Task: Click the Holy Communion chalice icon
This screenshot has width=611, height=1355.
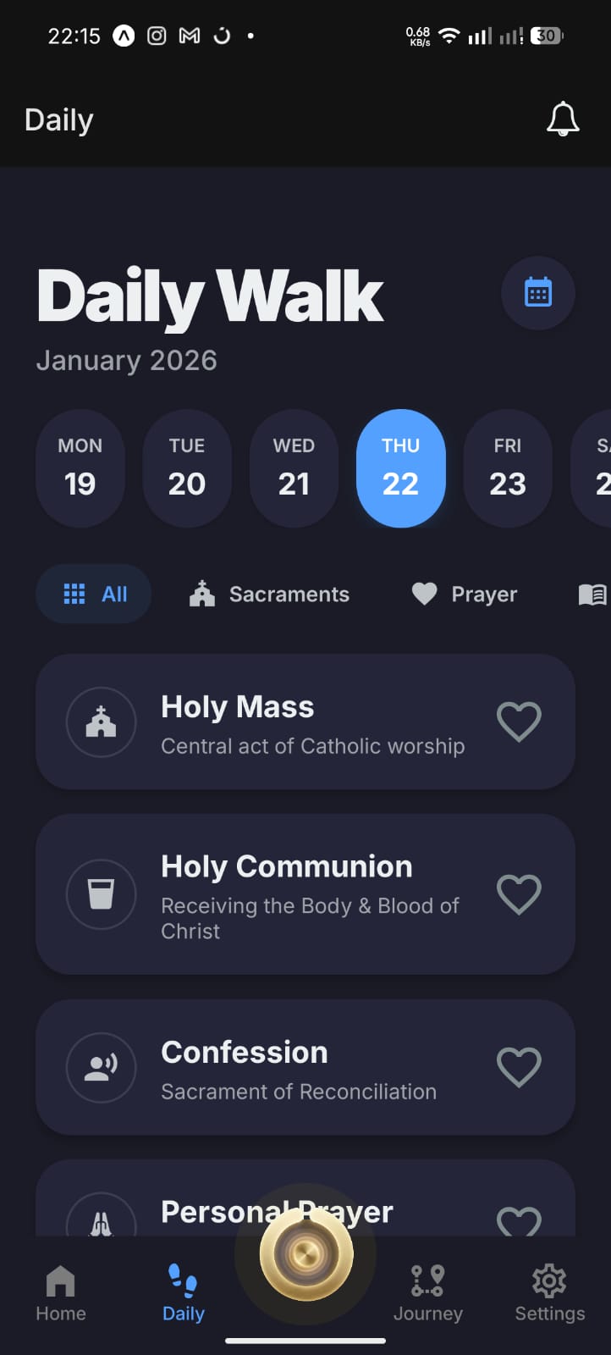Action: (101, 894)
